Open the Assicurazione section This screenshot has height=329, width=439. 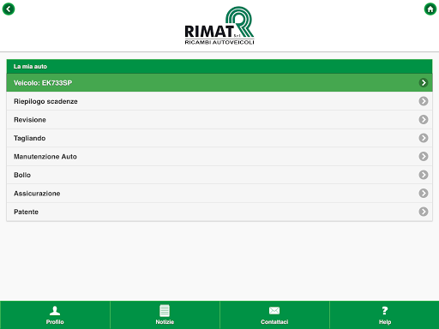coord(219,194)
